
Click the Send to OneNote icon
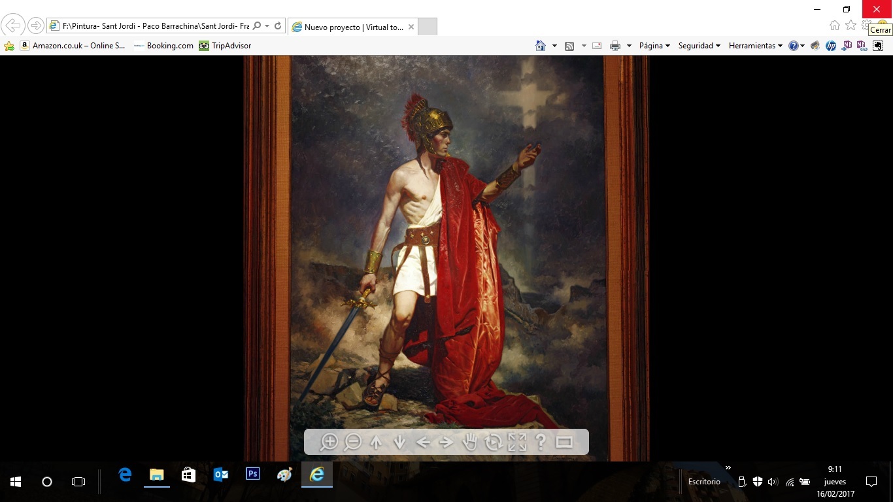click(847, 46)
